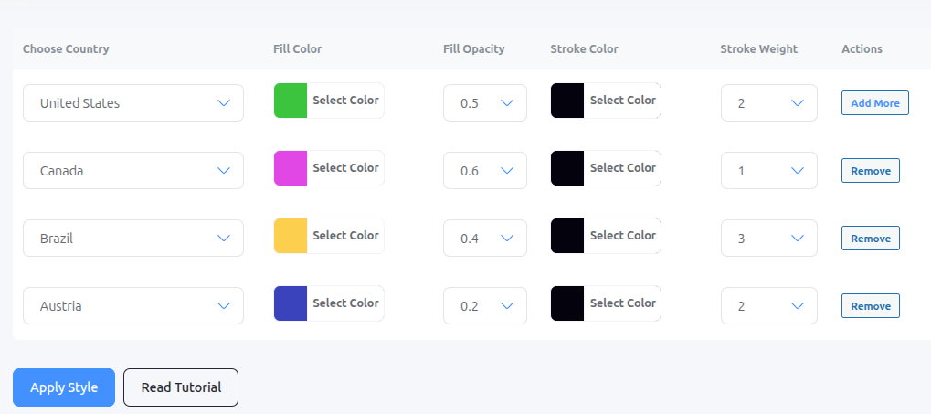Open the United States country dropdown
The width and height of the screenshot is (931, 414).
tap(132, 103)
